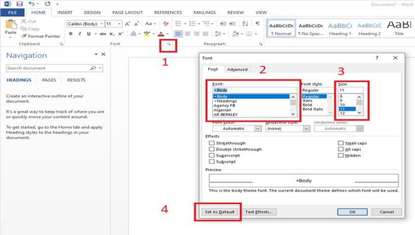Click Increase Indent icon

[x=232, y=23]
